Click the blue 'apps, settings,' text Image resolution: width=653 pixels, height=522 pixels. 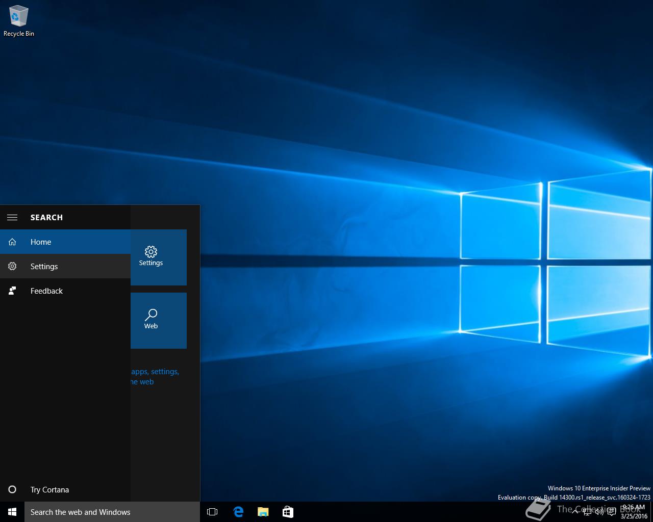[x=155, y=372]
